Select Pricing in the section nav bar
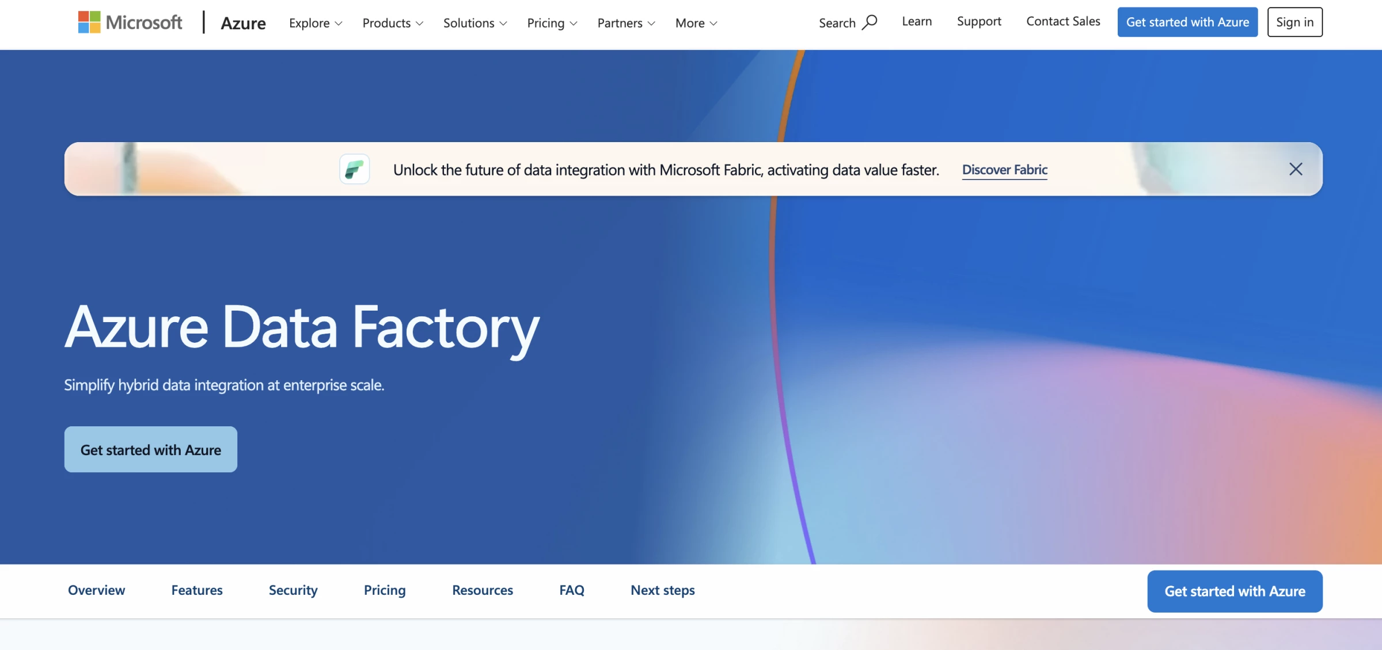1382x650 pixels. (x=385, y=590)
